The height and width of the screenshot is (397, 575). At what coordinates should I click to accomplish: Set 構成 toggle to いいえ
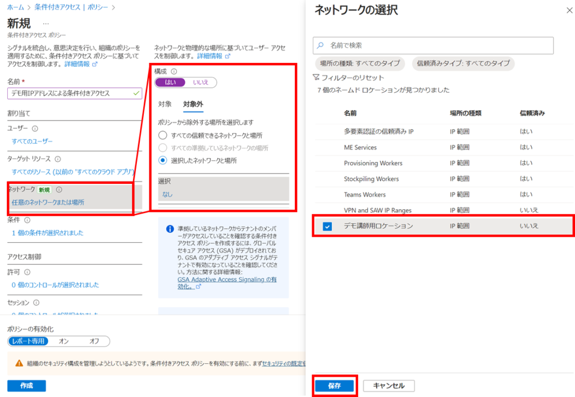pos(200,82)
